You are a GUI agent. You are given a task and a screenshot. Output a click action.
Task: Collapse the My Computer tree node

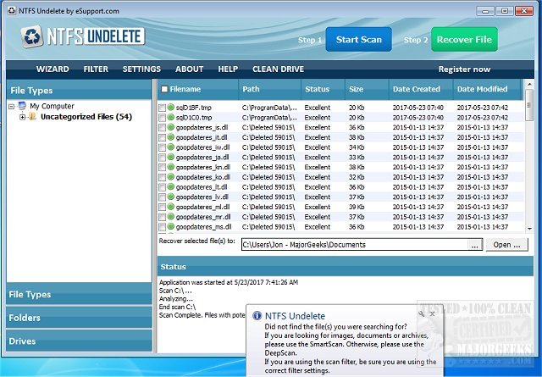click(x=11, y=107)
